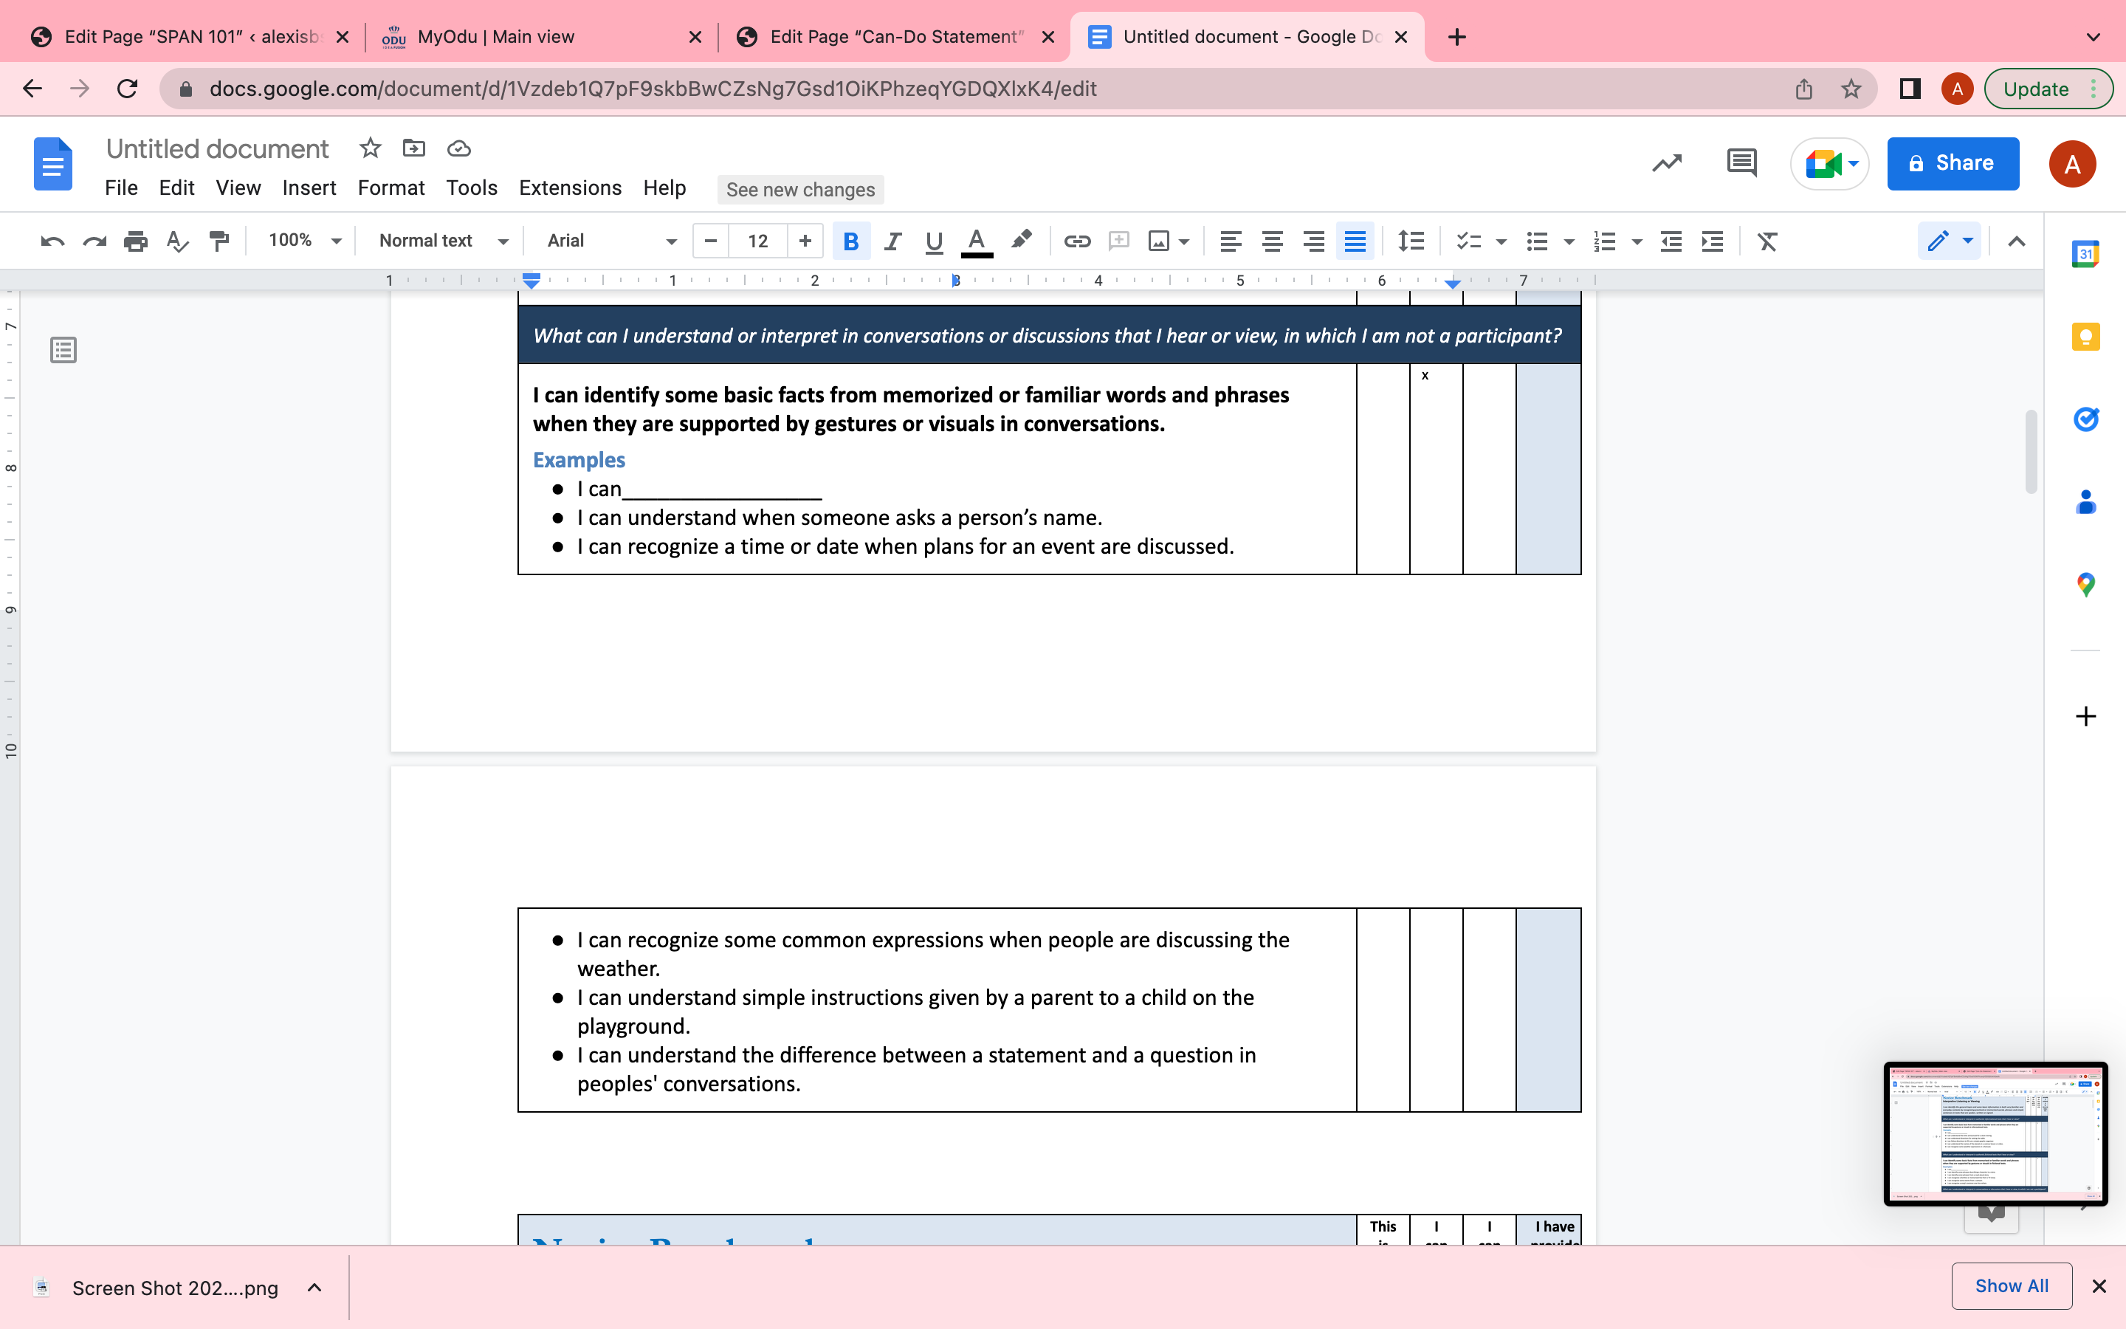Open the editing mode dropdown

pyautogui.click(x=1950, y=241)
